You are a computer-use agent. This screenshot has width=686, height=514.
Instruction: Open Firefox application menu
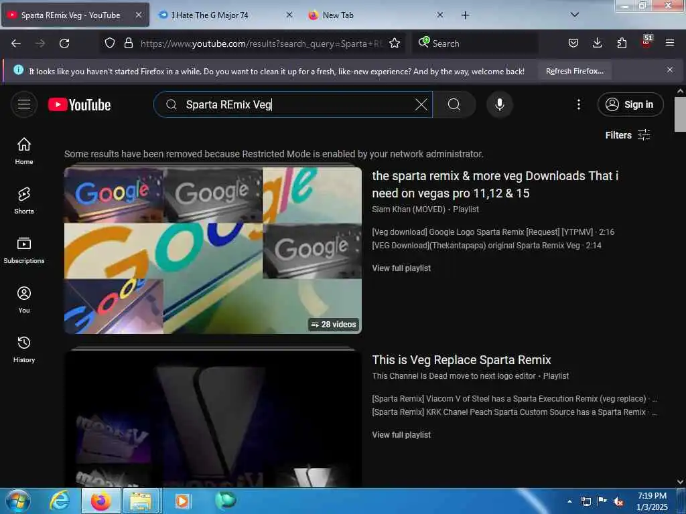pos(670,43)
